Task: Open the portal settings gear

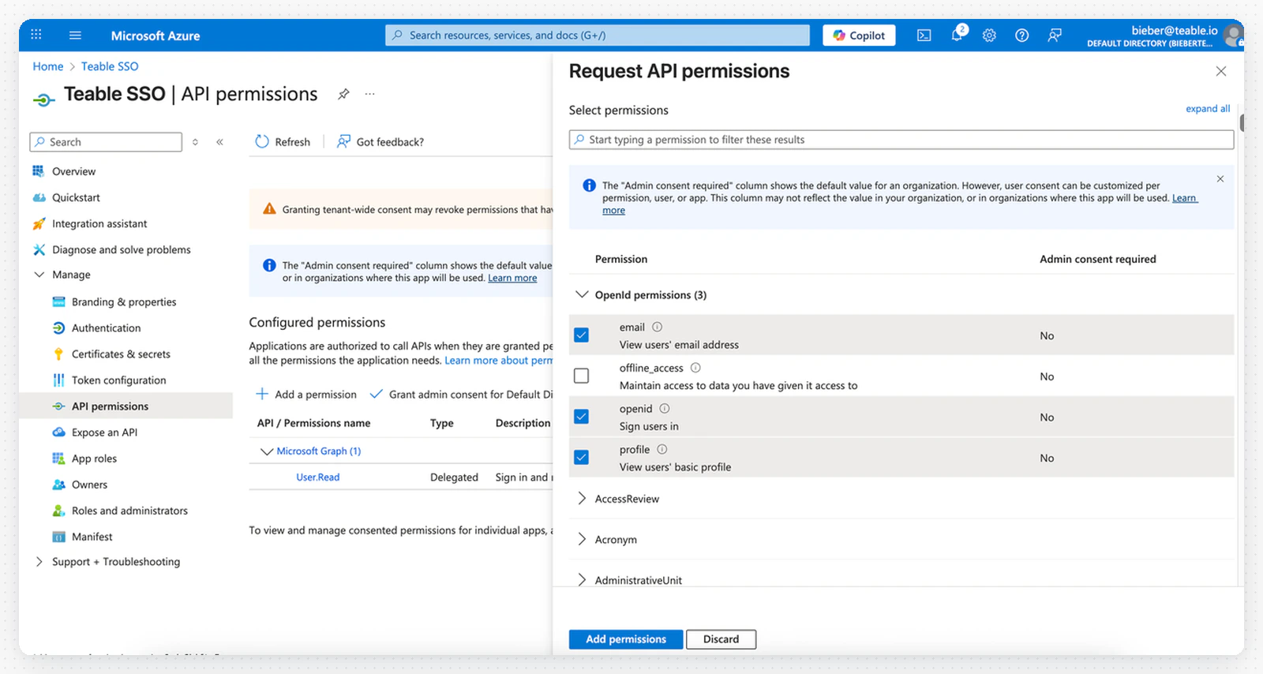Action: [989, 35]
